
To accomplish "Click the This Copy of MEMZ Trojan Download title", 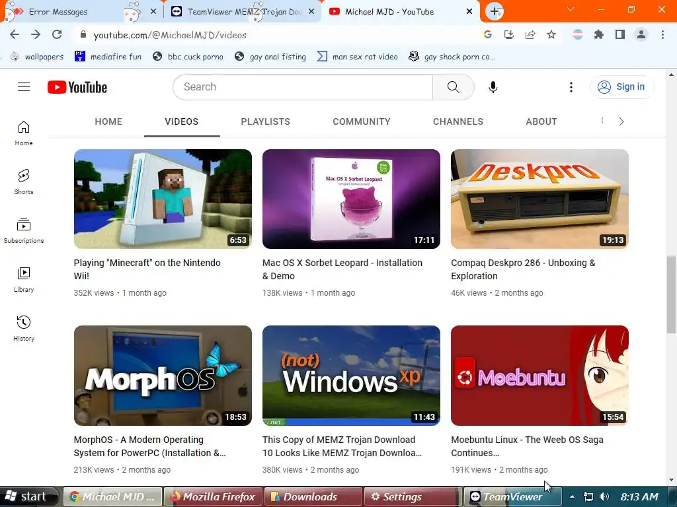I will (x=342, y=446).
